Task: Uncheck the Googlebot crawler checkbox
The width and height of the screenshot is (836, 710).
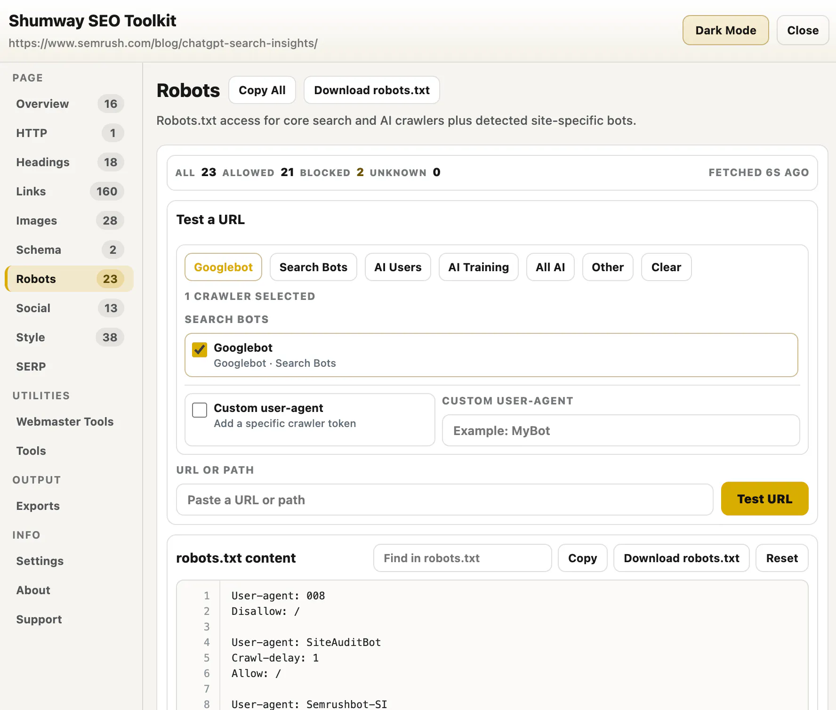Action: point(200,349)
